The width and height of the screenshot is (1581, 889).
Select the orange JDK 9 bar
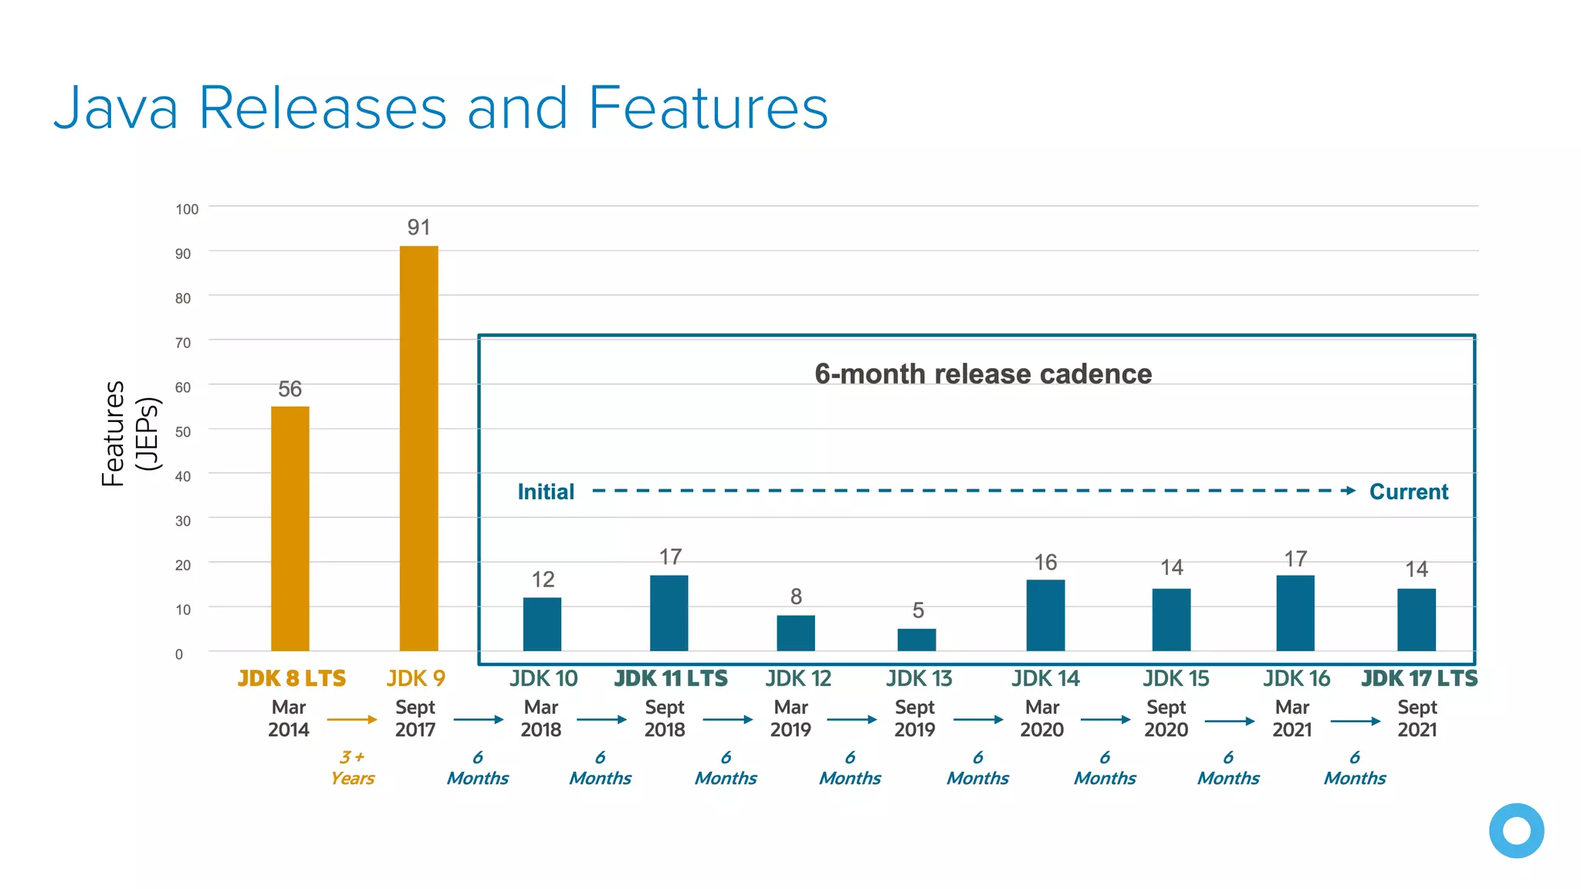click(418, 448)
